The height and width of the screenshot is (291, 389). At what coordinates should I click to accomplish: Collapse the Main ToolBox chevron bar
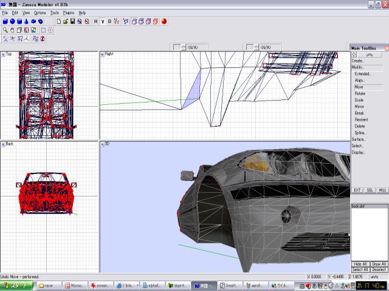(369, 55)
